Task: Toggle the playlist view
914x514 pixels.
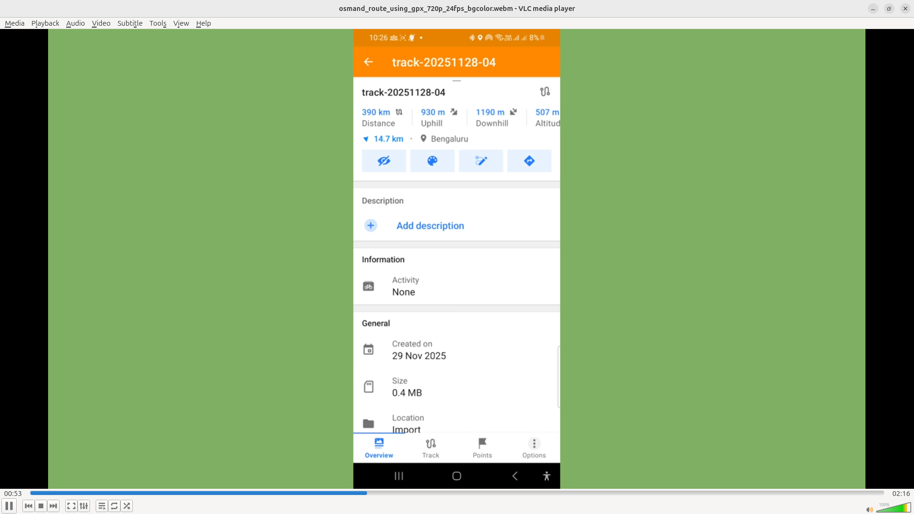Action: click(102, 506)
